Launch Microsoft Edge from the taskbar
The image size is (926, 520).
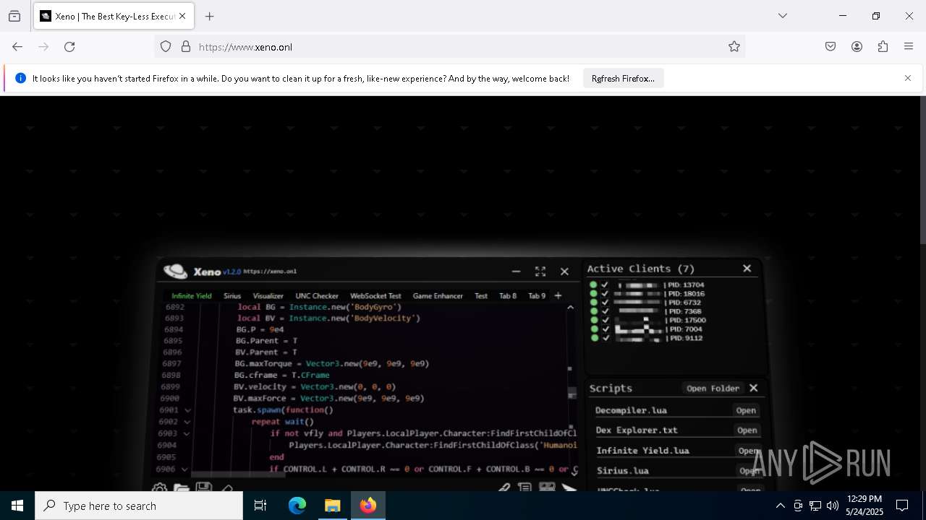click(x=297, y=506)
